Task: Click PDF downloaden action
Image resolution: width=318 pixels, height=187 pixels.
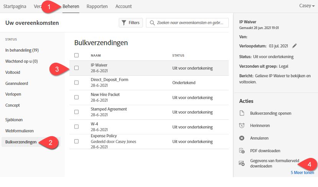Action: click(x=265, y=151)
